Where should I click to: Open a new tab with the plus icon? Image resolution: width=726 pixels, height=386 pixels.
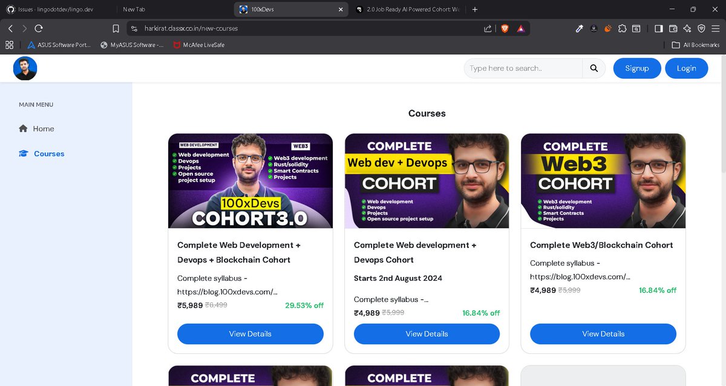(x=475, y=9)
